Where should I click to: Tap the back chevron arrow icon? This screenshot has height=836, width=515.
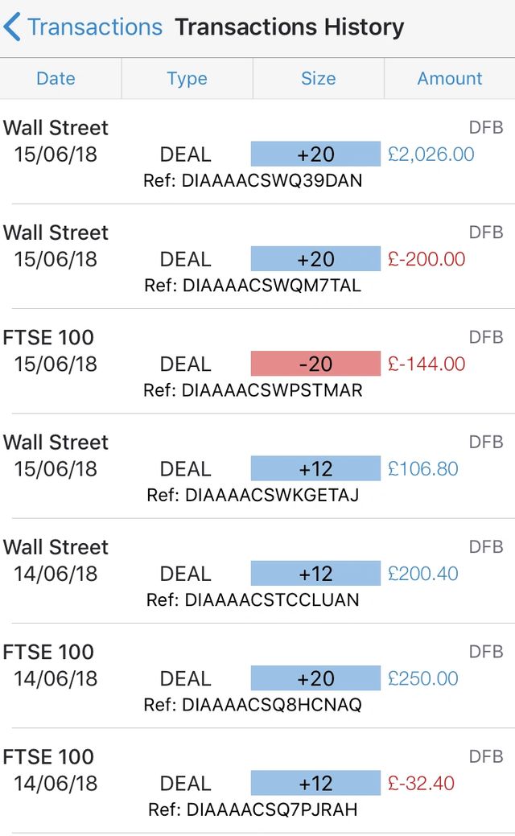(12, 27)
